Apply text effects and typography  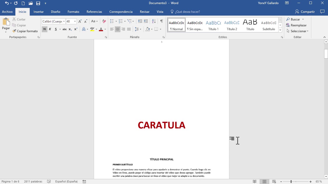click(84, 29)
